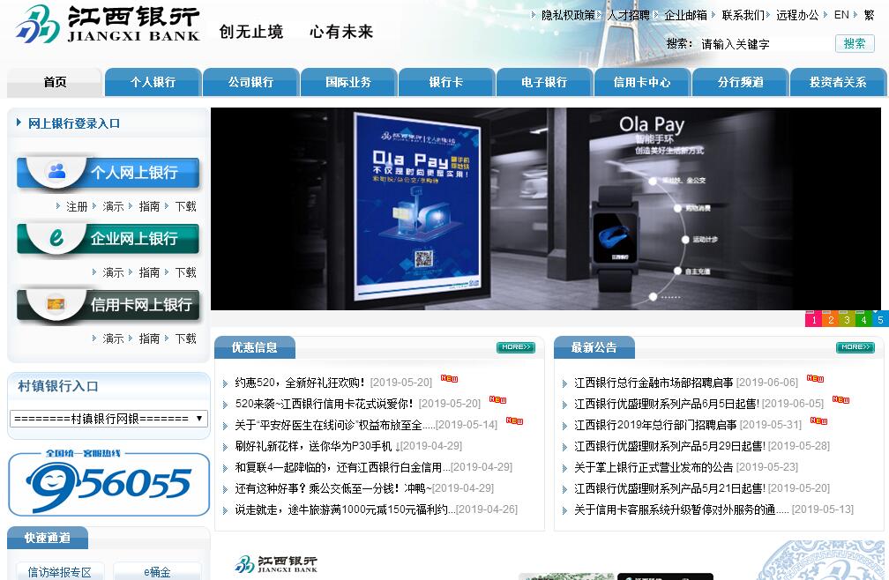
Task: Open 个人网上银行 personal banking login
Action: pos(108,173)
